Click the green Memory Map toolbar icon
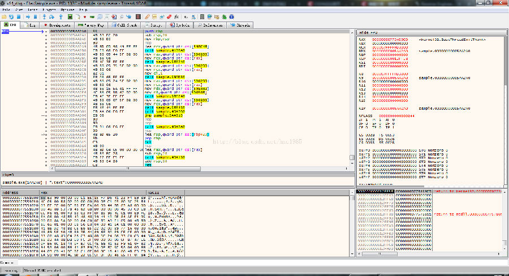This screenshot has width=509, height=276. coord(92,16)
